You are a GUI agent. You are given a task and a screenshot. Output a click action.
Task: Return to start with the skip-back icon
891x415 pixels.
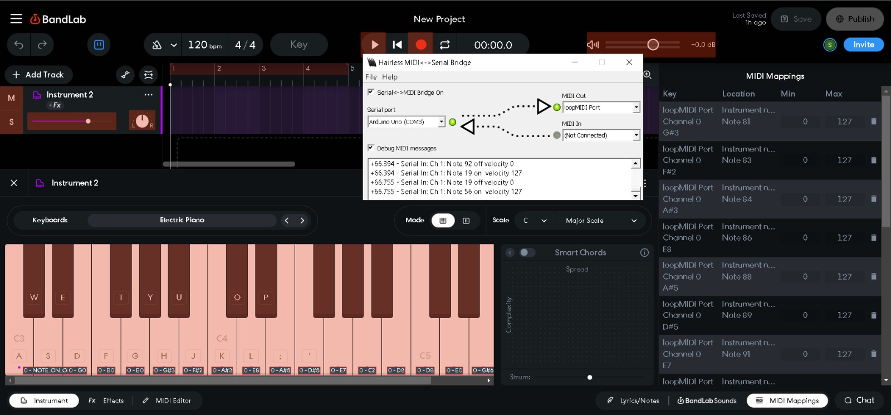398,45
